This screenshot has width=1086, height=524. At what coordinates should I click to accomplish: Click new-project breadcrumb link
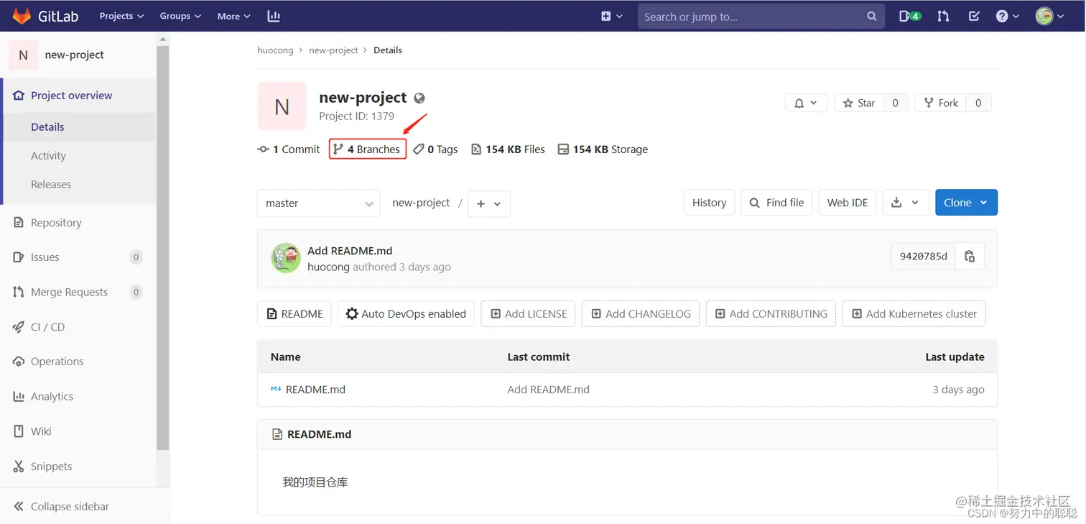tap(333, 50)
